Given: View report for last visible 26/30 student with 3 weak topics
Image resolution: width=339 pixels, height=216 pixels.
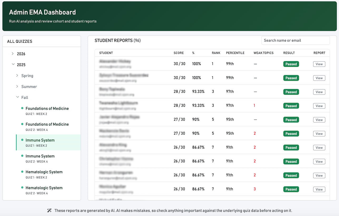Looking at the screenshot, I should pyautogui.click(x=319, y=189).
